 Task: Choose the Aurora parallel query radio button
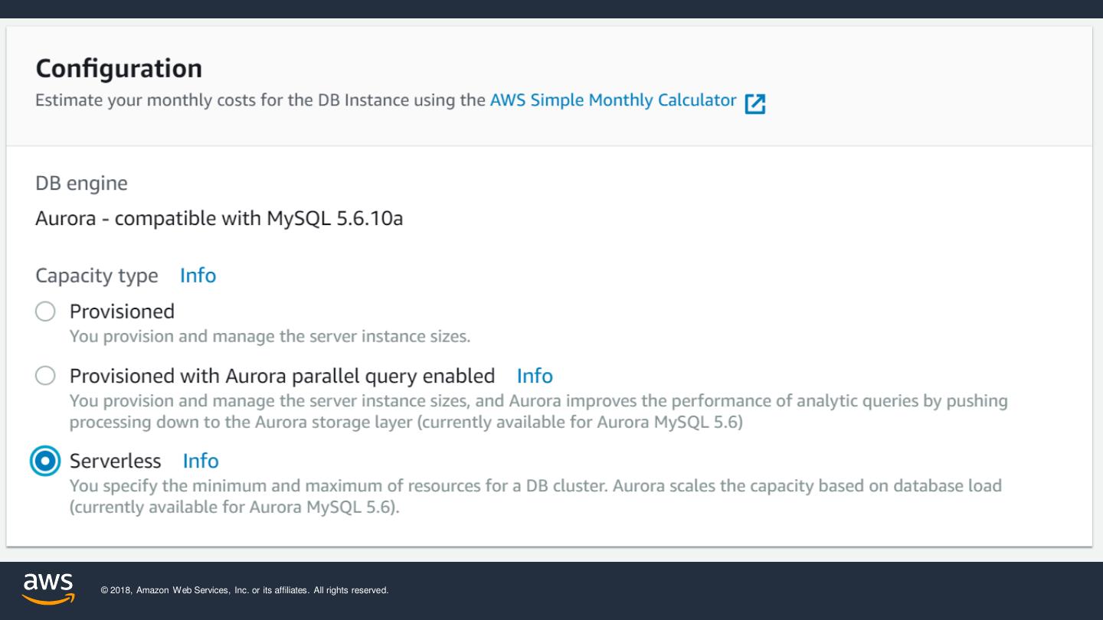point(46,376)
